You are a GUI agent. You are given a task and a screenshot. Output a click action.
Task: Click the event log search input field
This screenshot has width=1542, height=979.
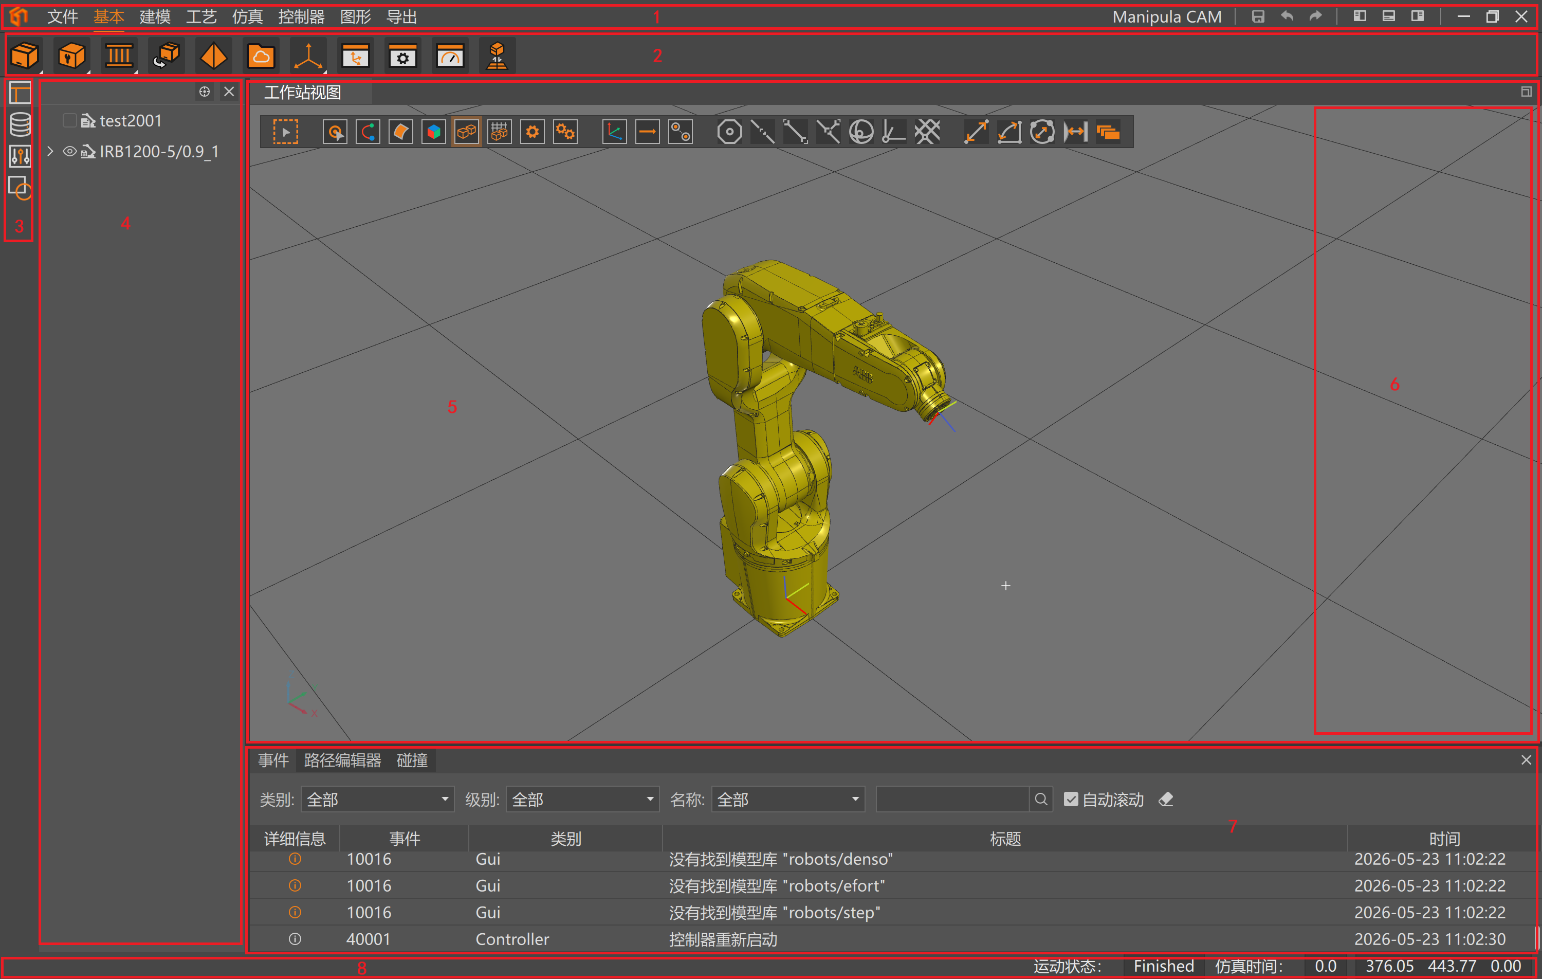[952, 799]
